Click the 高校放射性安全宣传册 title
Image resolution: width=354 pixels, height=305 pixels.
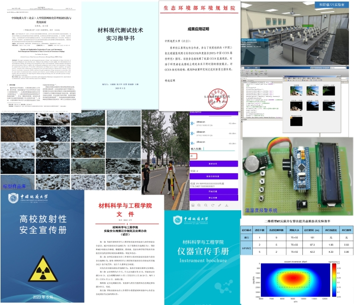[x=43, y=224]
